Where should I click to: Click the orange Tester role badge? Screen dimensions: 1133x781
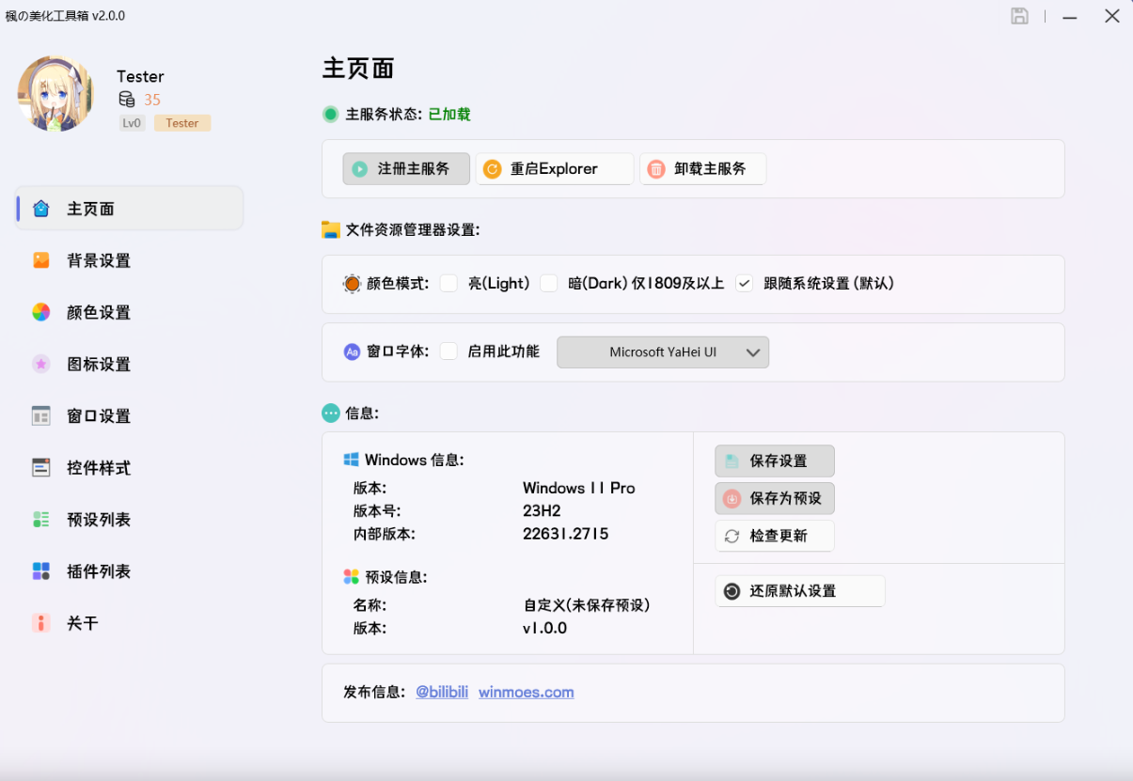tap(182, 123)
